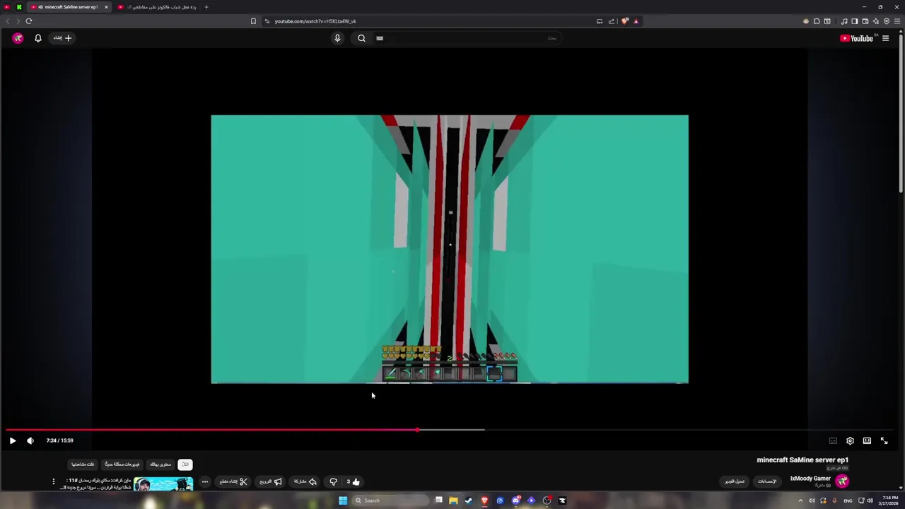The height and width of the screenshot is (509, 905).
Task: Open the YouTube account avatar menu
Action: [x=18, y=38]
